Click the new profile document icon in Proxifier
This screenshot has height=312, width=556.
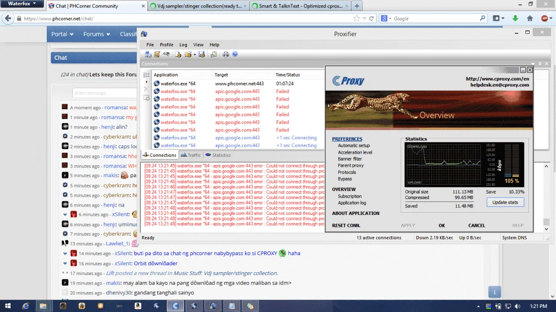click(x=178, y=54)
